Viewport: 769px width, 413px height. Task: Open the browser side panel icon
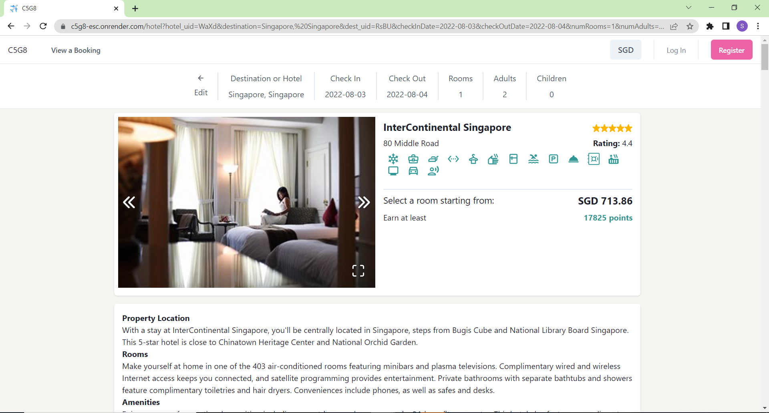tap(726, 26)
